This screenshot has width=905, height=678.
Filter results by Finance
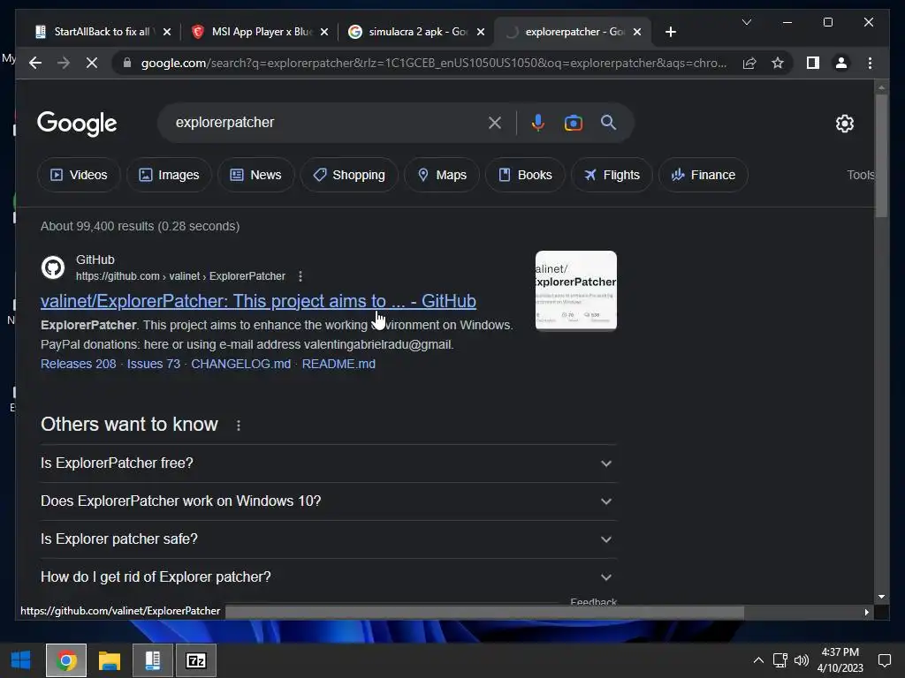point(703,175)
